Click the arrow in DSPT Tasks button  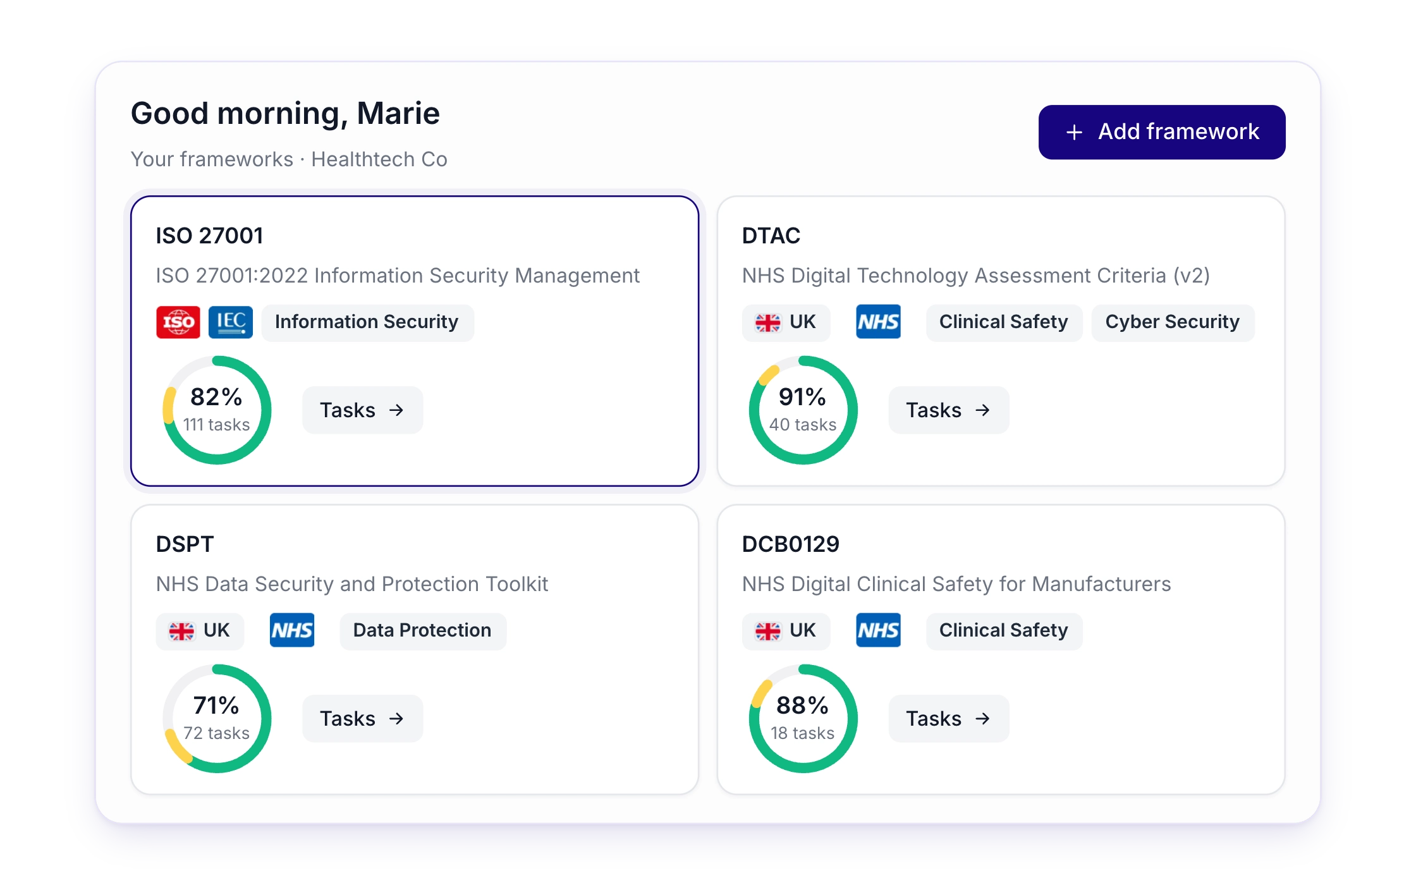(x=396, y=719)
